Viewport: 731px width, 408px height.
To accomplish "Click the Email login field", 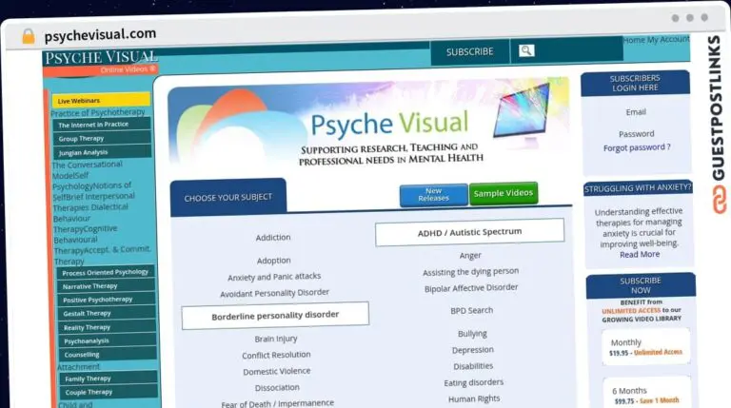I will point(636,112).
